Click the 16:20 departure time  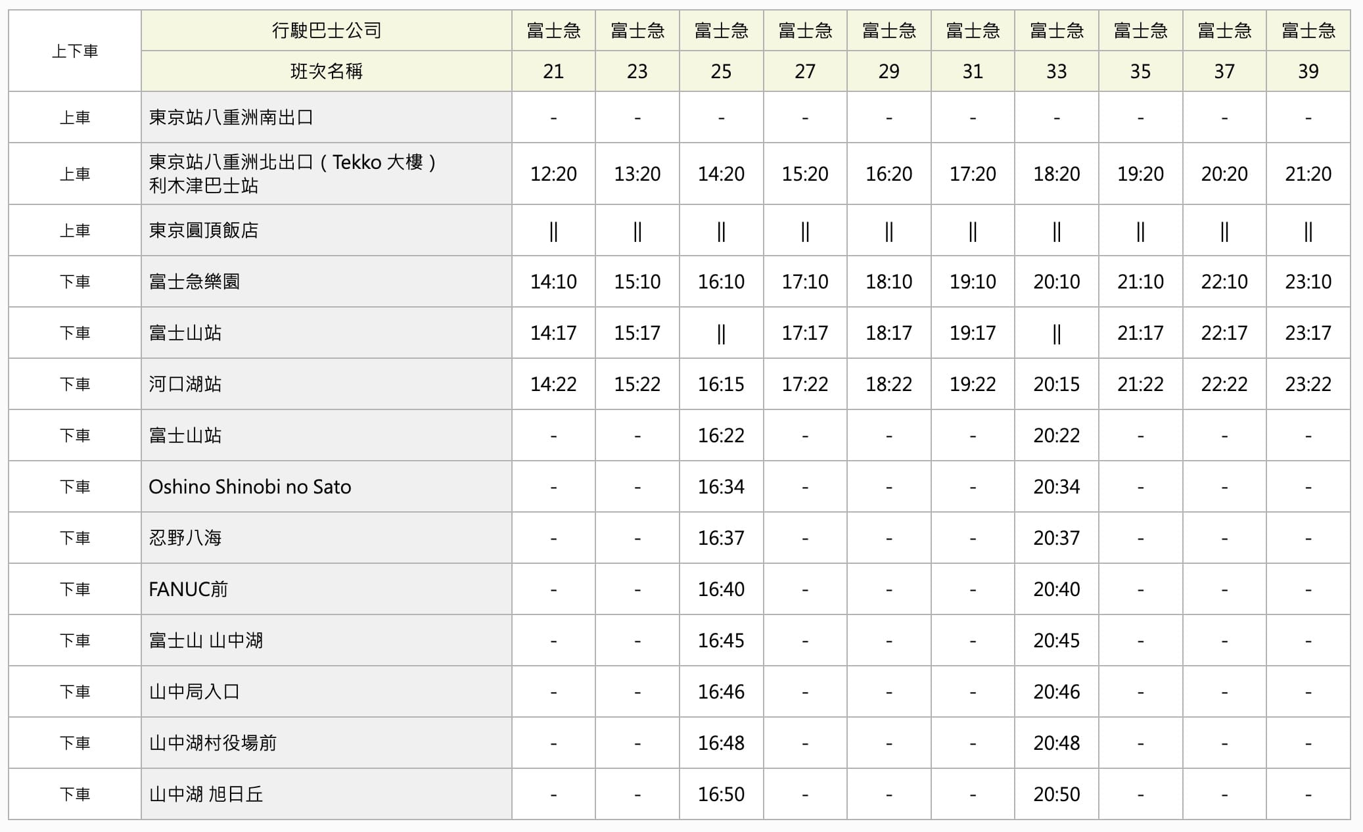(889, 173)
